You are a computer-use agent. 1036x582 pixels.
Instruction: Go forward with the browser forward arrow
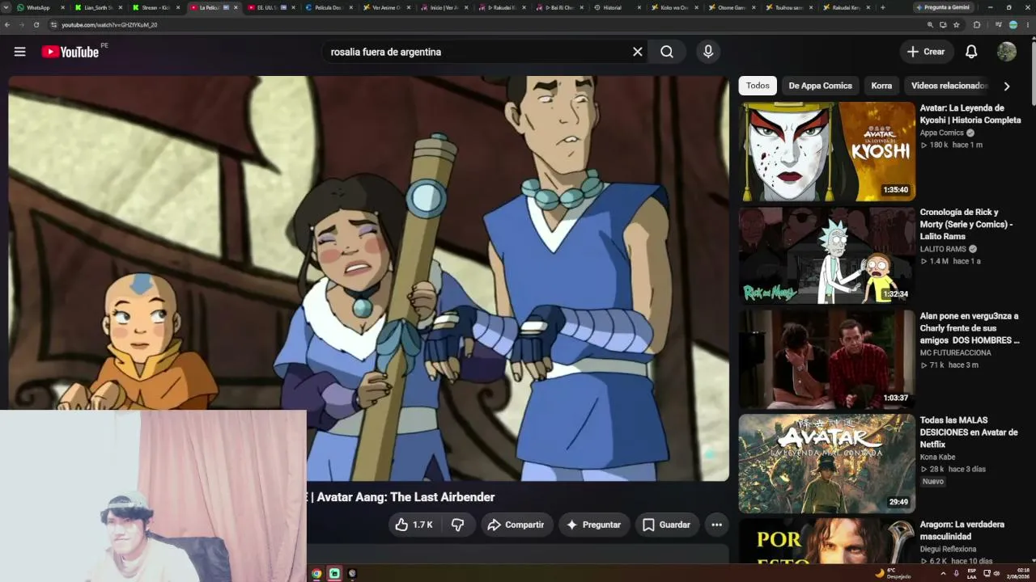22,25
